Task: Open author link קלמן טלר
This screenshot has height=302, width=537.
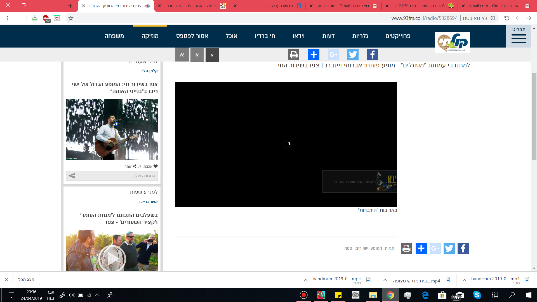Action: pyautogui.click(x=149, y=71)
